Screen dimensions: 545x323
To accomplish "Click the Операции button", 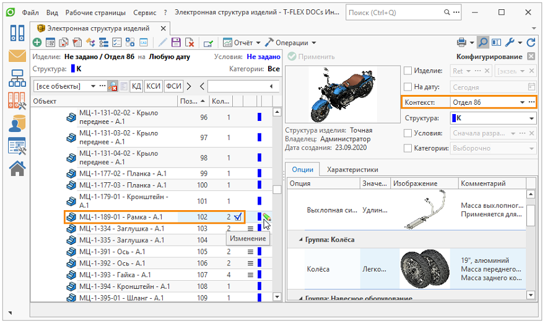I will click(291, 43).
